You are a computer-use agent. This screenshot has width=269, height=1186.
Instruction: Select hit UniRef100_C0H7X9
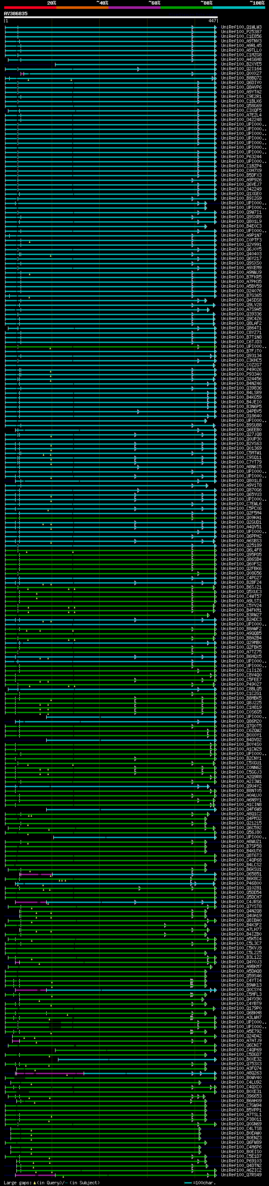241,171
